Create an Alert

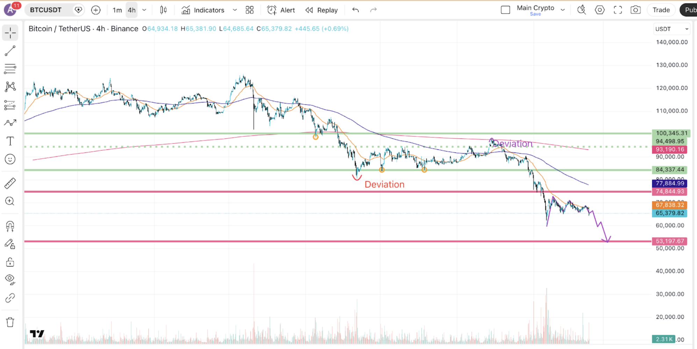coord(281,10)
